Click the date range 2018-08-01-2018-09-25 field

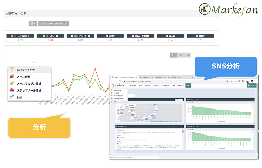[54, 24]
